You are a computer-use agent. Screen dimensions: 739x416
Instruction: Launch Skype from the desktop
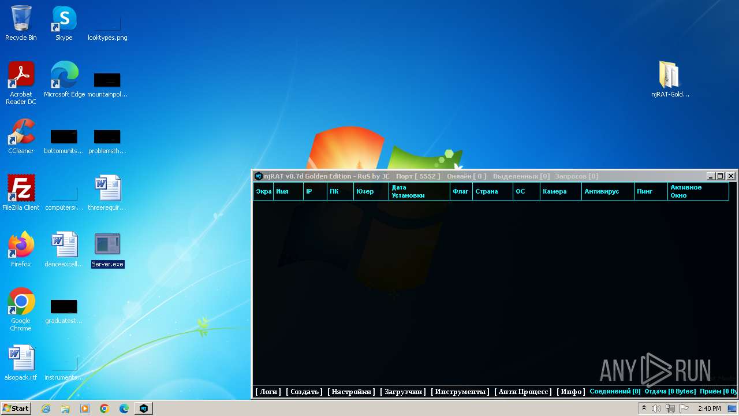coord(64,23)
